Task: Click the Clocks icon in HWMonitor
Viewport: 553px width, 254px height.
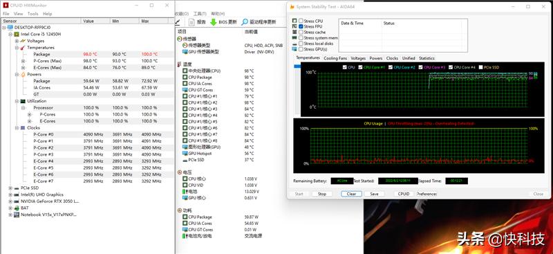Action: (x=23, y=128)
